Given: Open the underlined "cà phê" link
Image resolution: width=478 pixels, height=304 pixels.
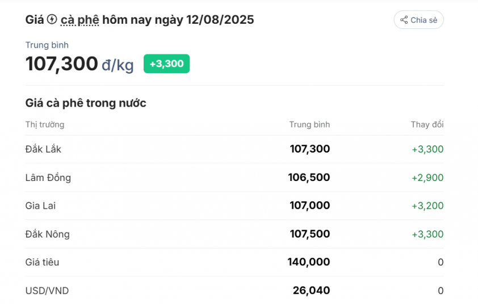Looking at the screenshot, I should pyautogui.click(x=79, y=20).
